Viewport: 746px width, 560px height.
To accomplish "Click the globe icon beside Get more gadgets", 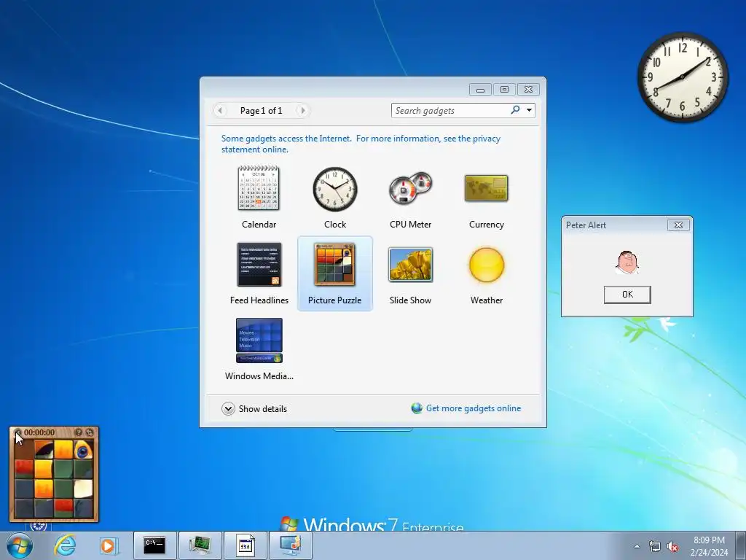I will pyautogui.click(x=417, y=408).
